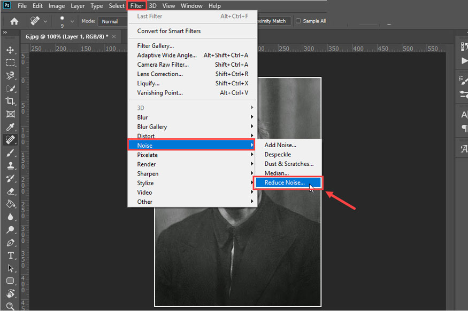Choose the Type tool
The height and width of the screenshot is (311, 468).
click(x=11, y=256)
